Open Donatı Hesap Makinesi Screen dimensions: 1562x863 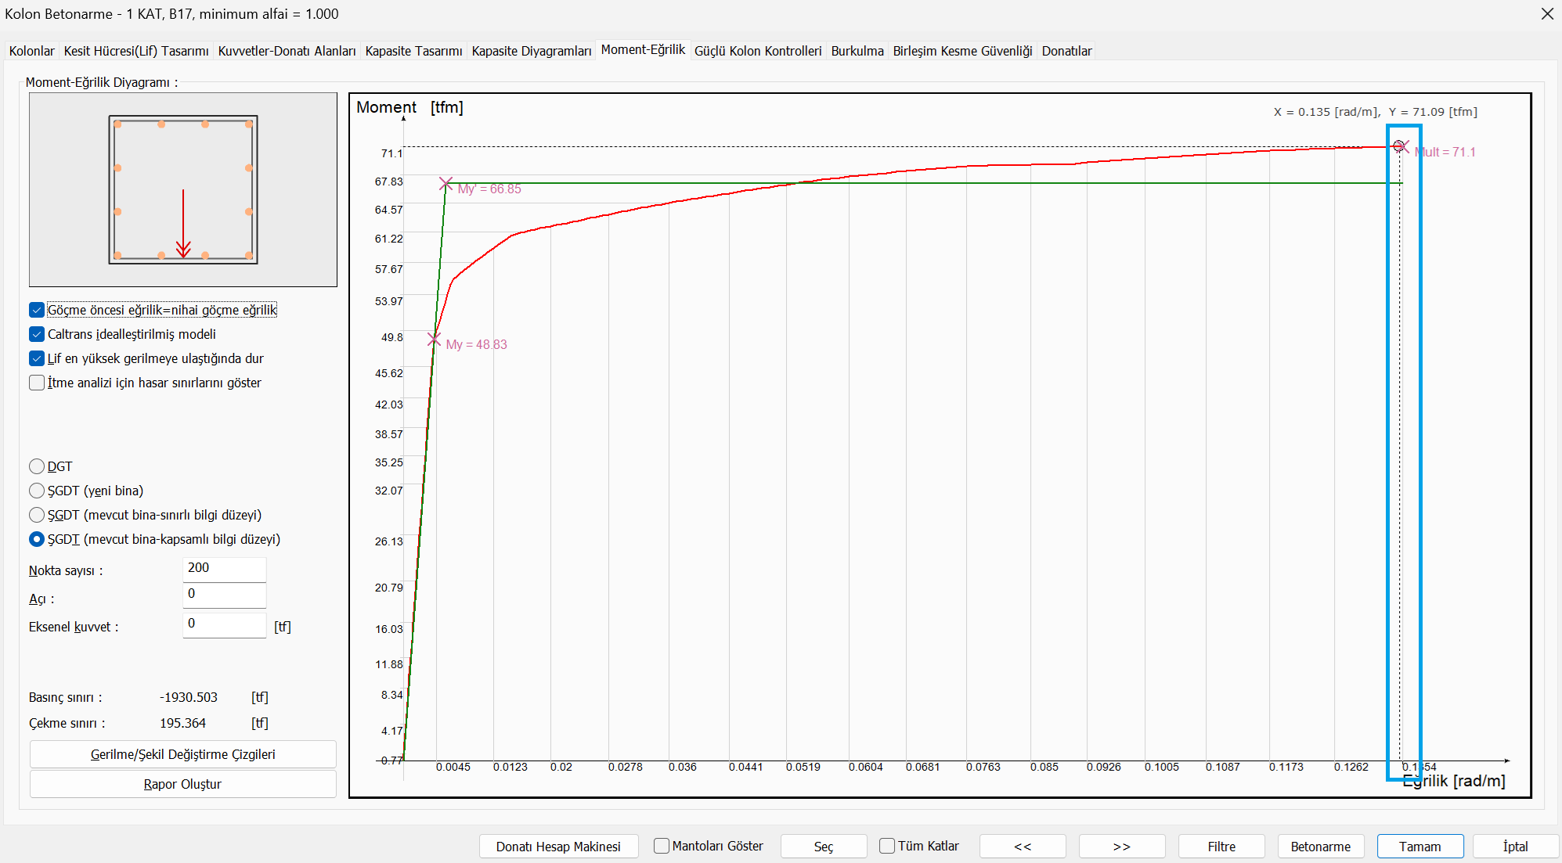[x=558, y=847]
